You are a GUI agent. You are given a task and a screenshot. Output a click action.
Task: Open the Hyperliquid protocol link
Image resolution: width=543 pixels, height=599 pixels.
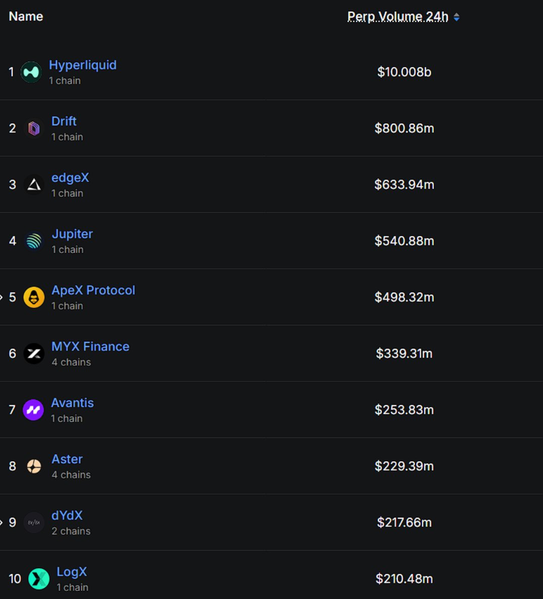pos(83,65)
